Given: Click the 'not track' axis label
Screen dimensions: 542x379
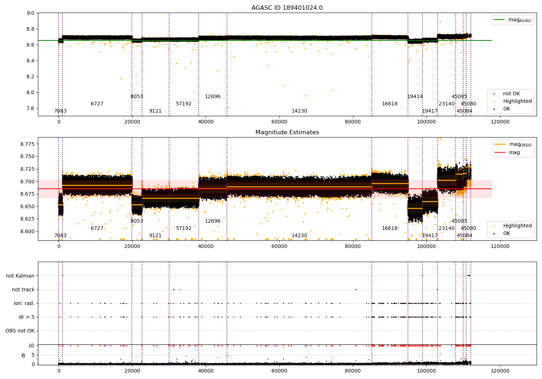Looking at the screenshot, I should coord(23,289).
